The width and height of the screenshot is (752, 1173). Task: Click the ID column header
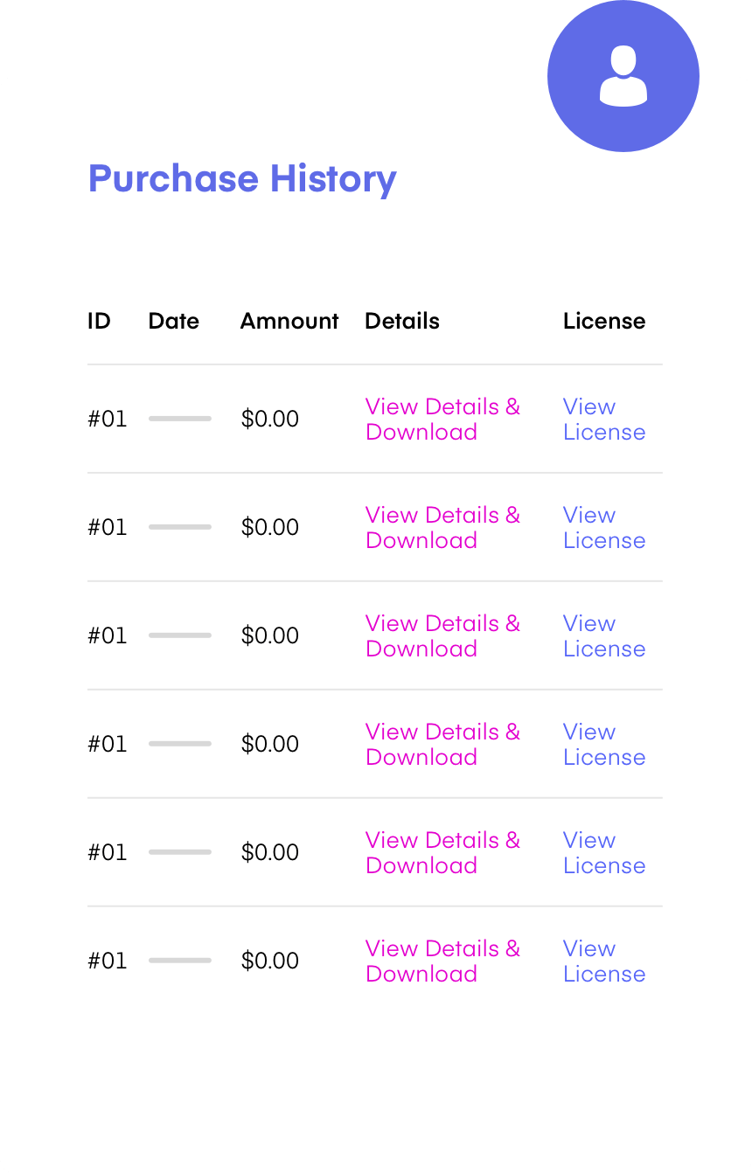click(x=99, y=321)
